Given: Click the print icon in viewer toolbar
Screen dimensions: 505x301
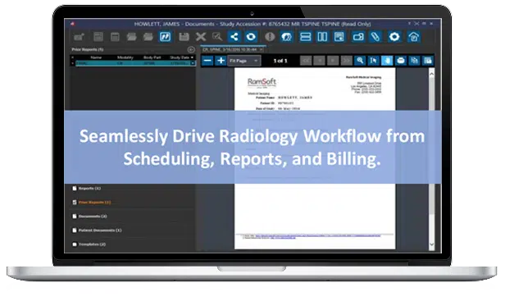Looking at the screenshot, I should 400,61.
